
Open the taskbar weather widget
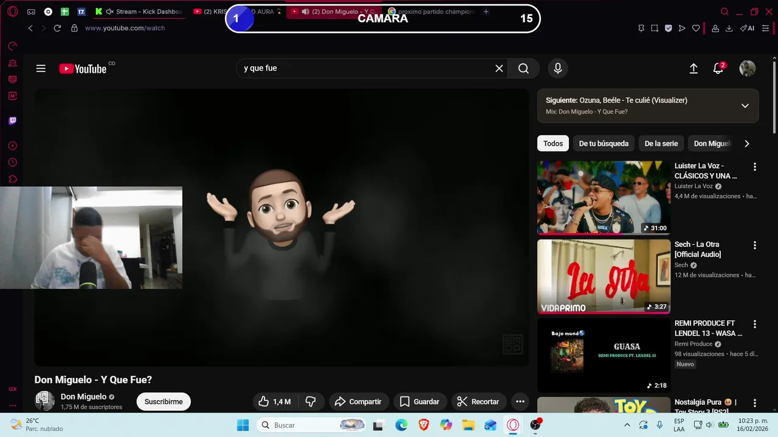[x=36, y=425]
